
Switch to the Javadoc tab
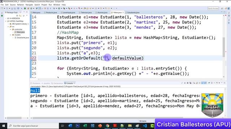coord(46,83)
